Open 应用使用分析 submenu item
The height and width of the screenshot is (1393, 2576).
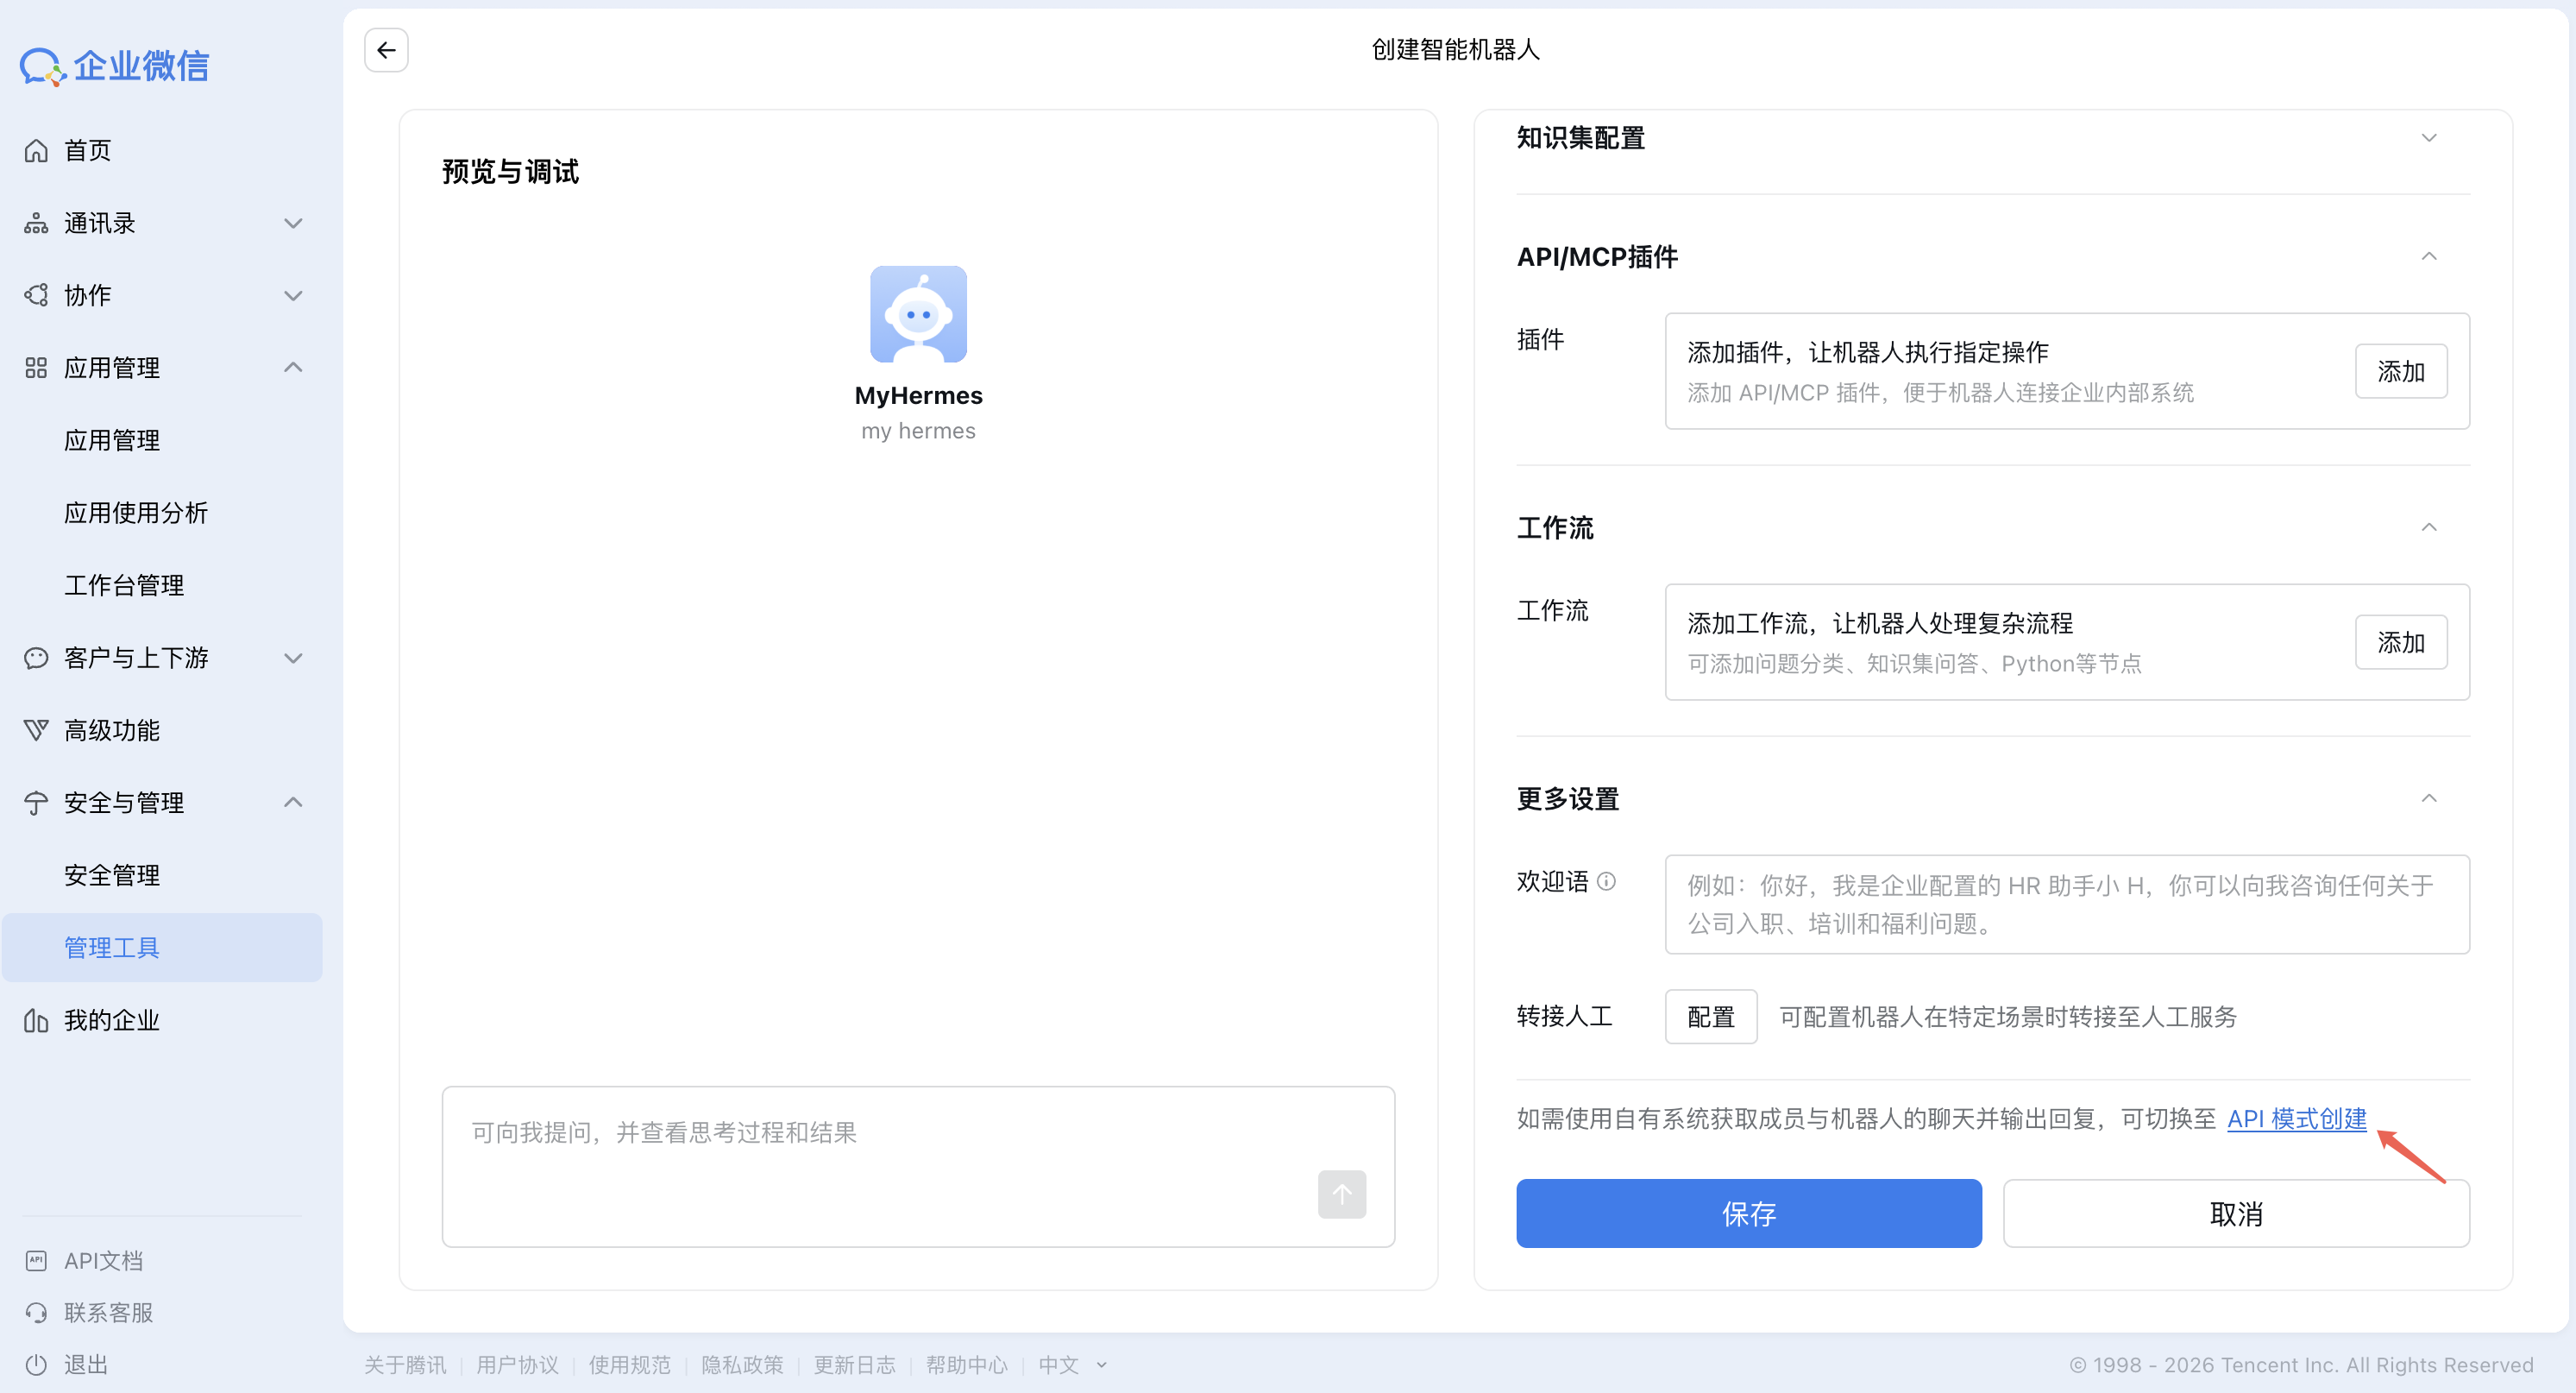click(136, 514)
